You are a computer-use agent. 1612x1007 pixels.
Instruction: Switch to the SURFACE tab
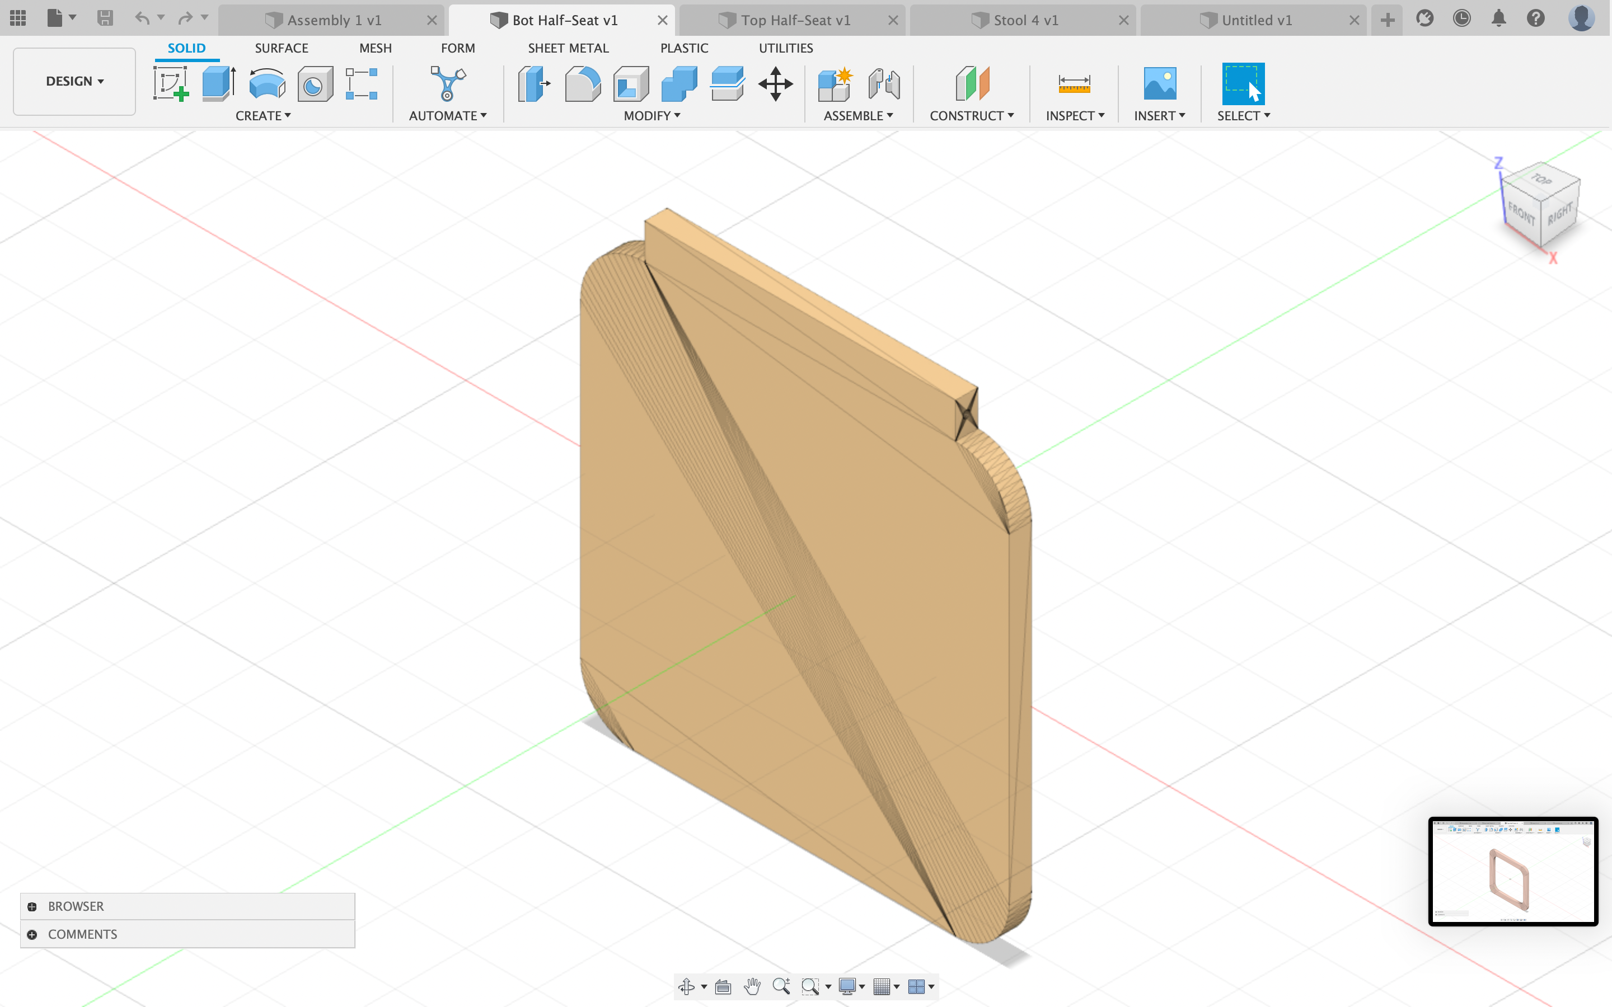[281, 48]
